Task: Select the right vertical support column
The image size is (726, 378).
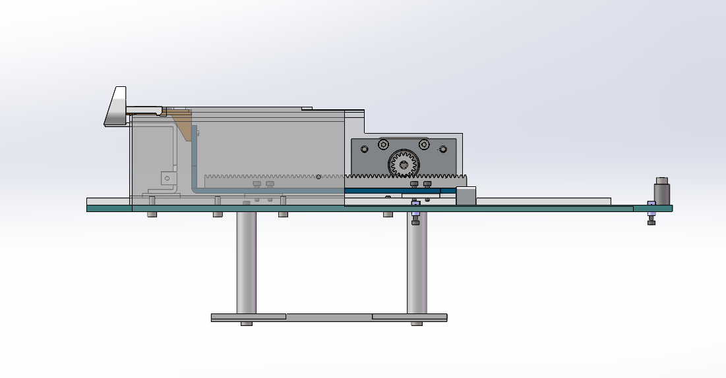Action: click(417, 262)
